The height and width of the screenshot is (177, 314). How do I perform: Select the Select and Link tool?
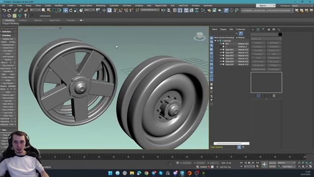pyautogui.click(x=15, y=10)
